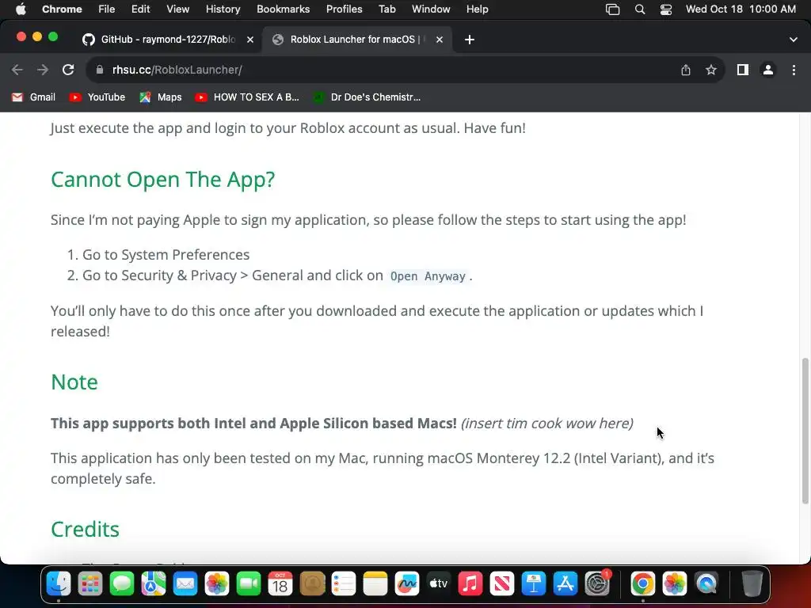This screenshot has height=608, width=811.
Task: Open the Profiles menu
Action: pyautogui.click(x=344, y=9)
